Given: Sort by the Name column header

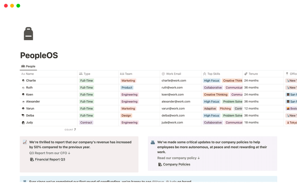Looking at the screenshot, I should pos(30,74).
